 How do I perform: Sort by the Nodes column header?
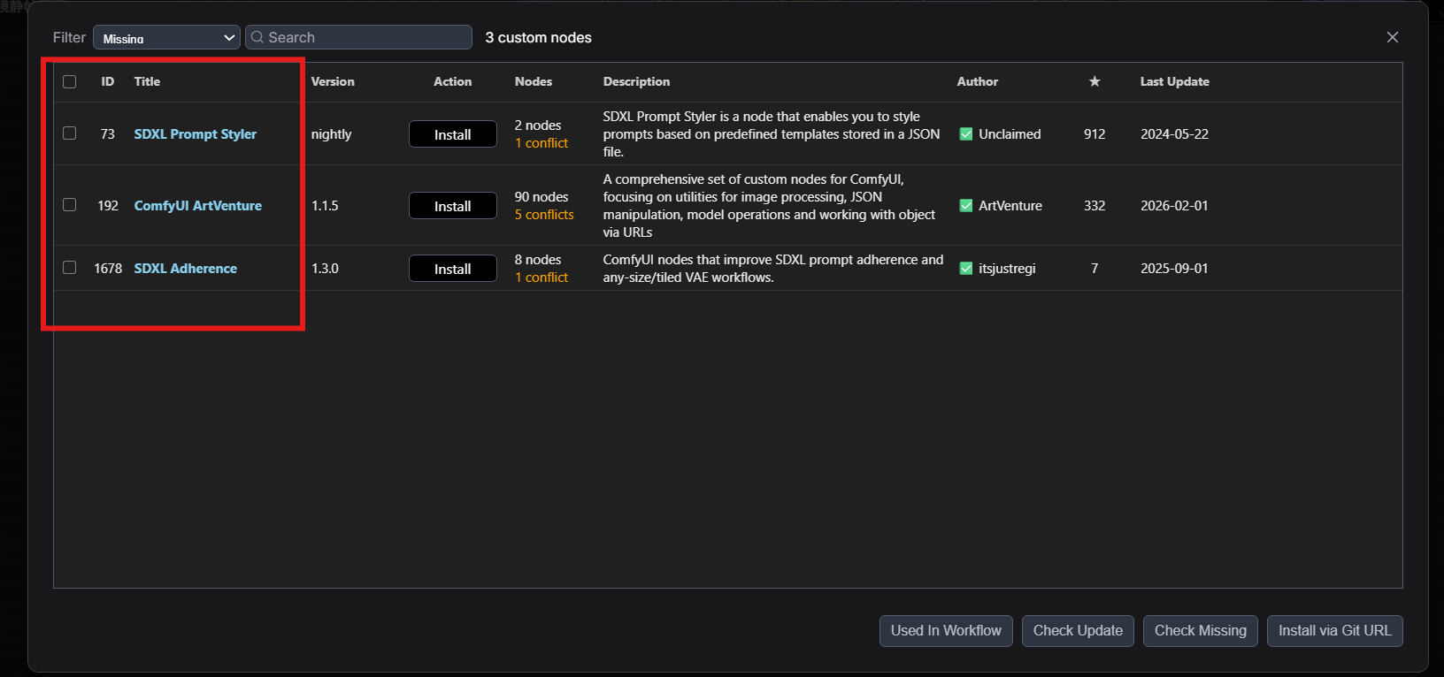pyautogui.click(x=534, y=81)
